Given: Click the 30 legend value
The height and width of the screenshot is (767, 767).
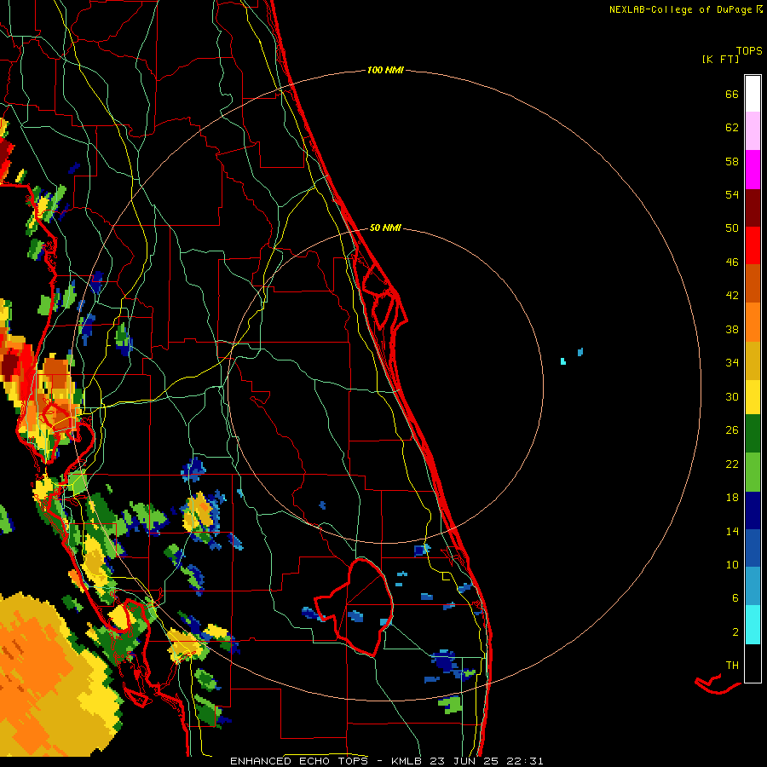Looking at the screenshot, I should coord(732,396).
